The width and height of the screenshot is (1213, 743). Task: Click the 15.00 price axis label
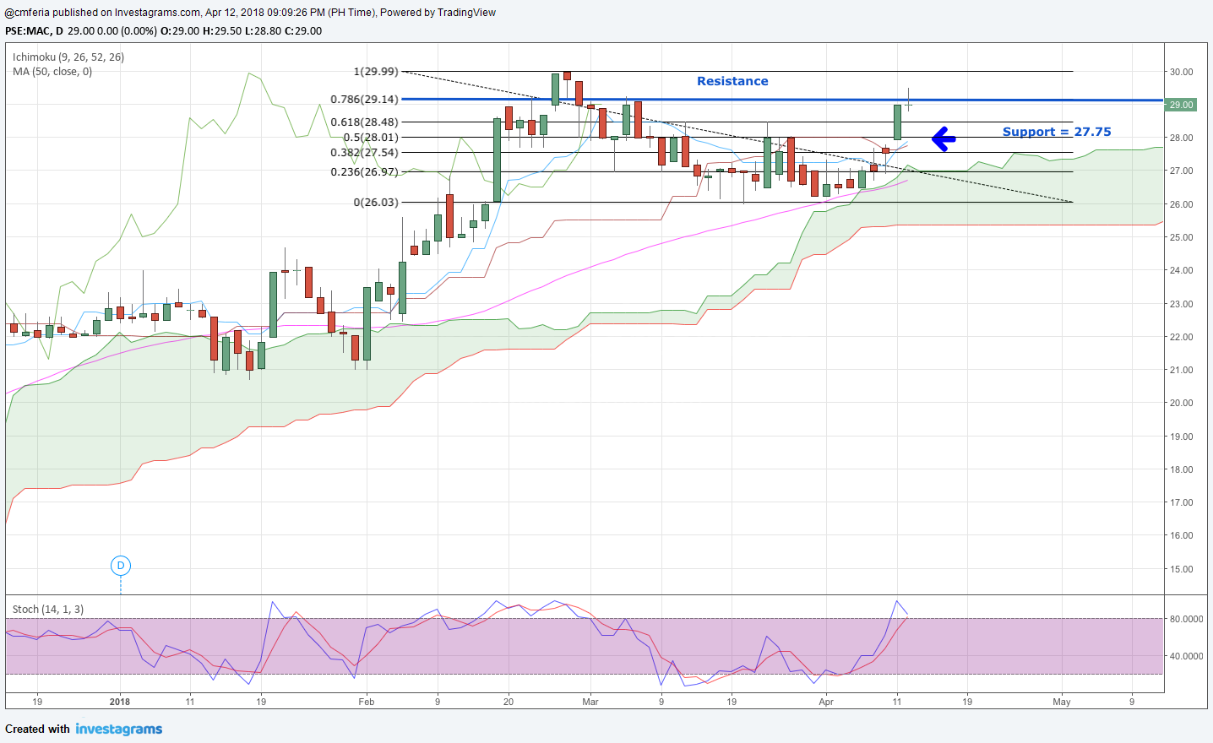[x=1181, y=569]
